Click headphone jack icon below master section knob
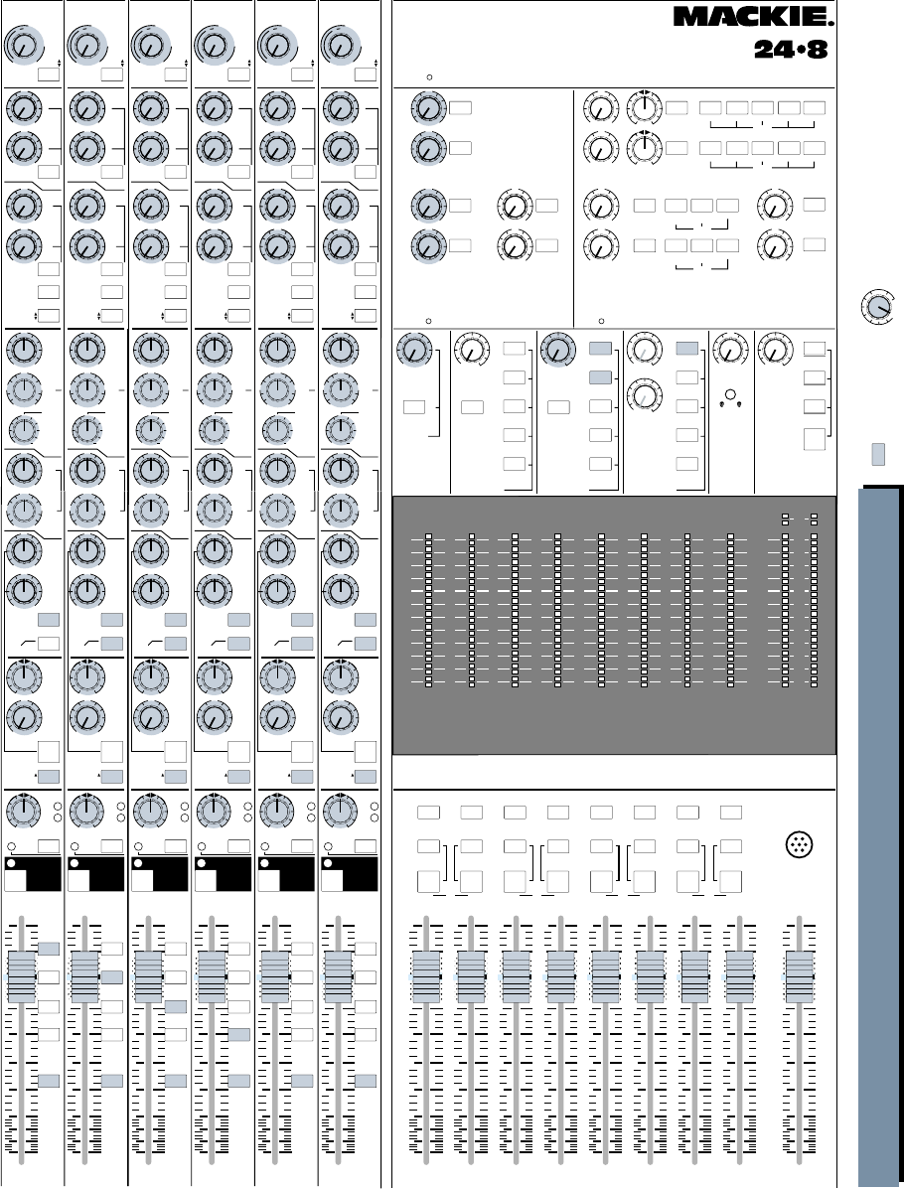Image resolution: width=904 pixels, height=1189 pixels. click(x=730, y=396)
